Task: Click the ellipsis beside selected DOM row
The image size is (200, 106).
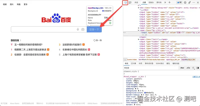Action: [124, 33]
